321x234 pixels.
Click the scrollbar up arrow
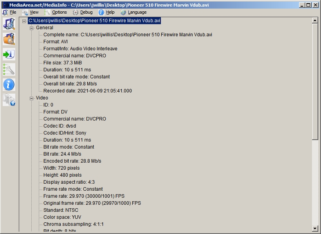point(315,20)
